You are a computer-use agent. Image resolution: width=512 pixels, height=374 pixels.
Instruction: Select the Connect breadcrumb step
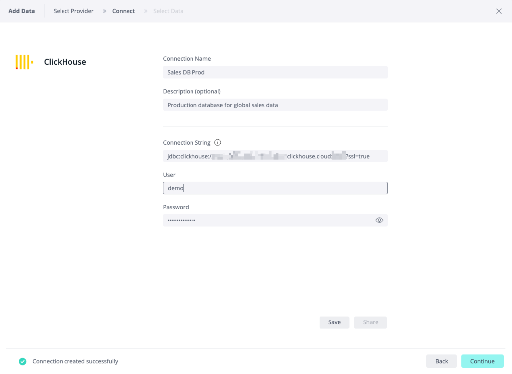124,11
